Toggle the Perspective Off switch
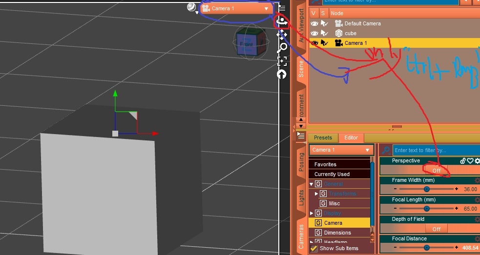 click(437, 170)
